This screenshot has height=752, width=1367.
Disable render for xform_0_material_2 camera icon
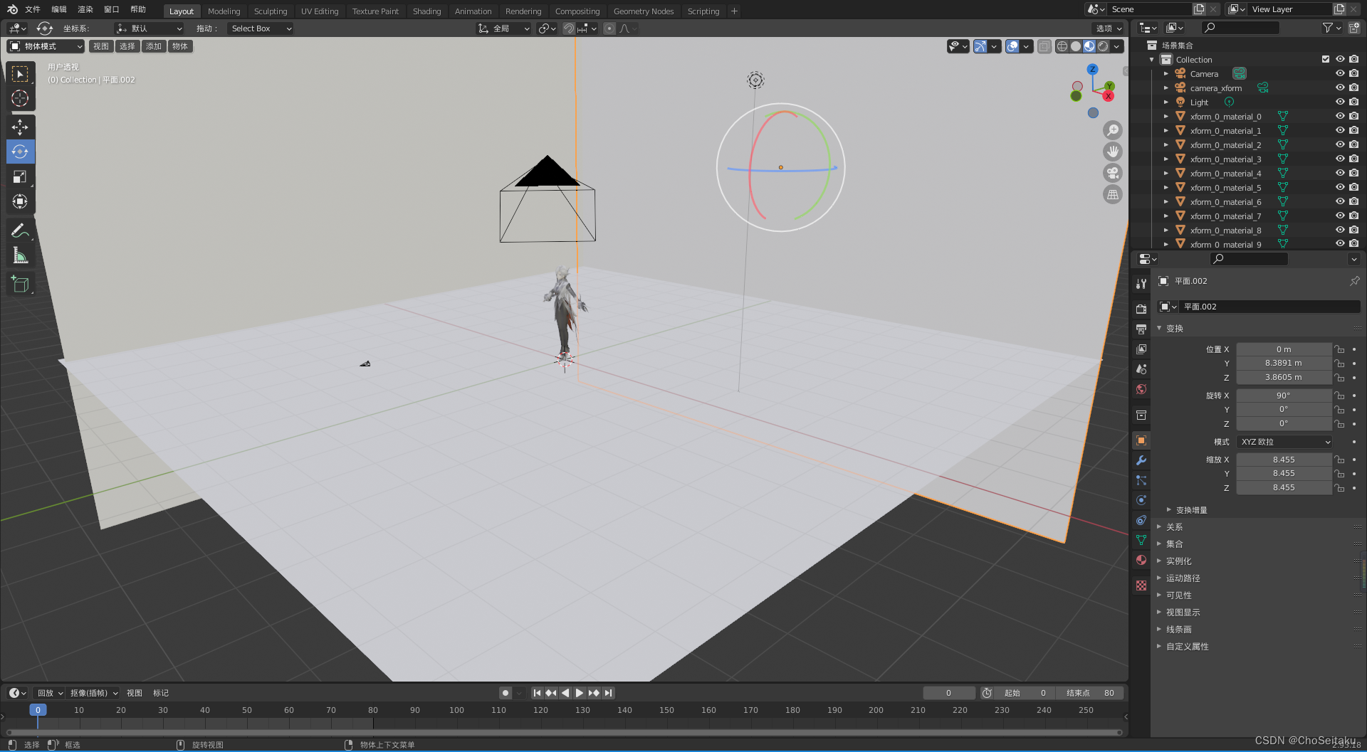[1353, 144]
